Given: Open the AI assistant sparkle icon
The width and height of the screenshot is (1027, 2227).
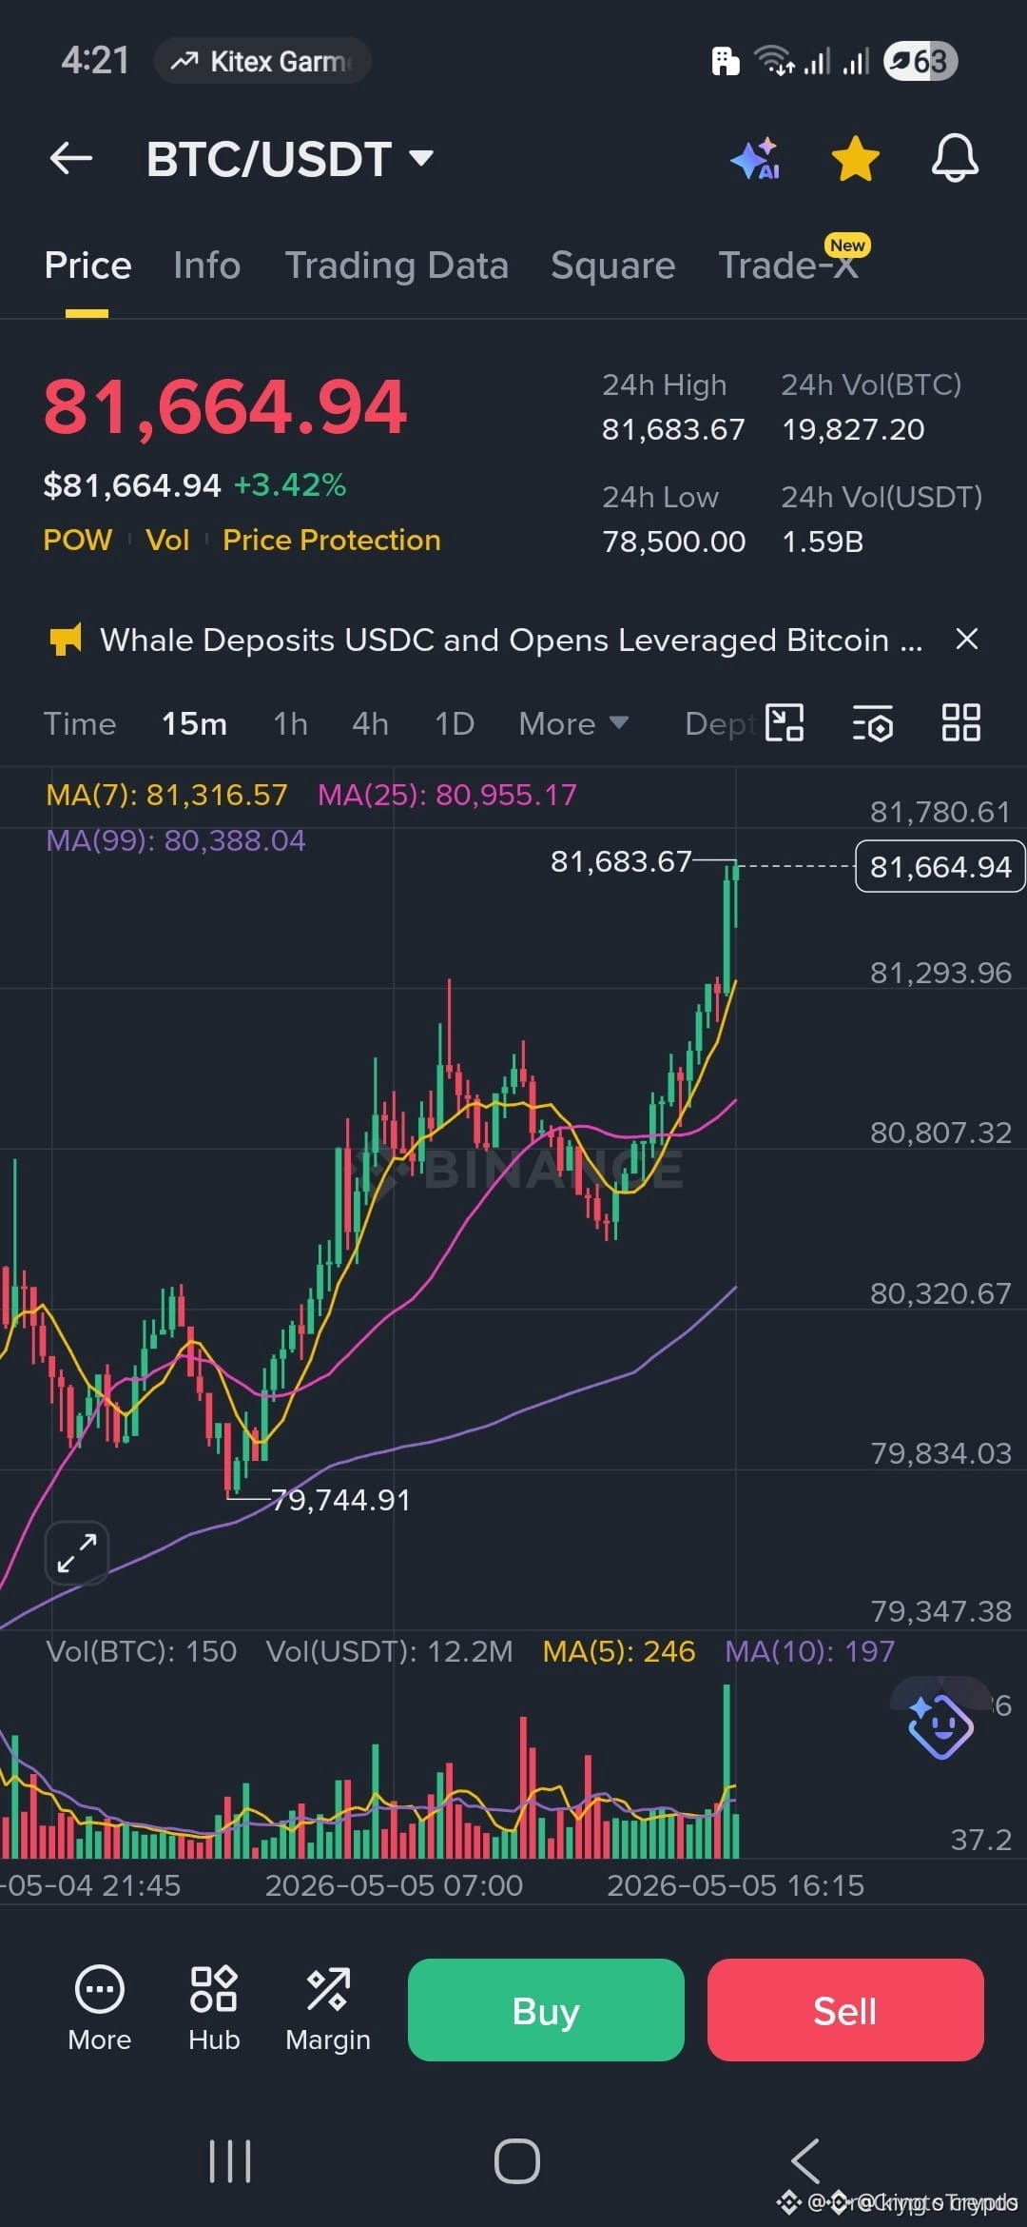Looking at the screenshot, I should [x=756, y=158].
